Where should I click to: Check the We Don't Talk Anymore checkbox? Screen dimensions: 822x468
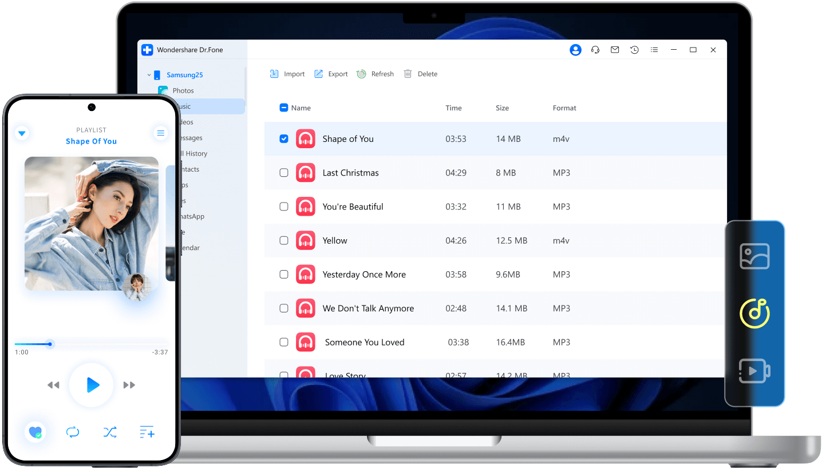(284, 308)
